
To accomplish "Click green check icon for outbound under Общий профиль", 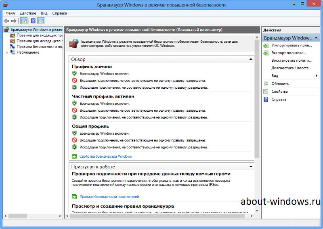I will [x=74, y=147].
